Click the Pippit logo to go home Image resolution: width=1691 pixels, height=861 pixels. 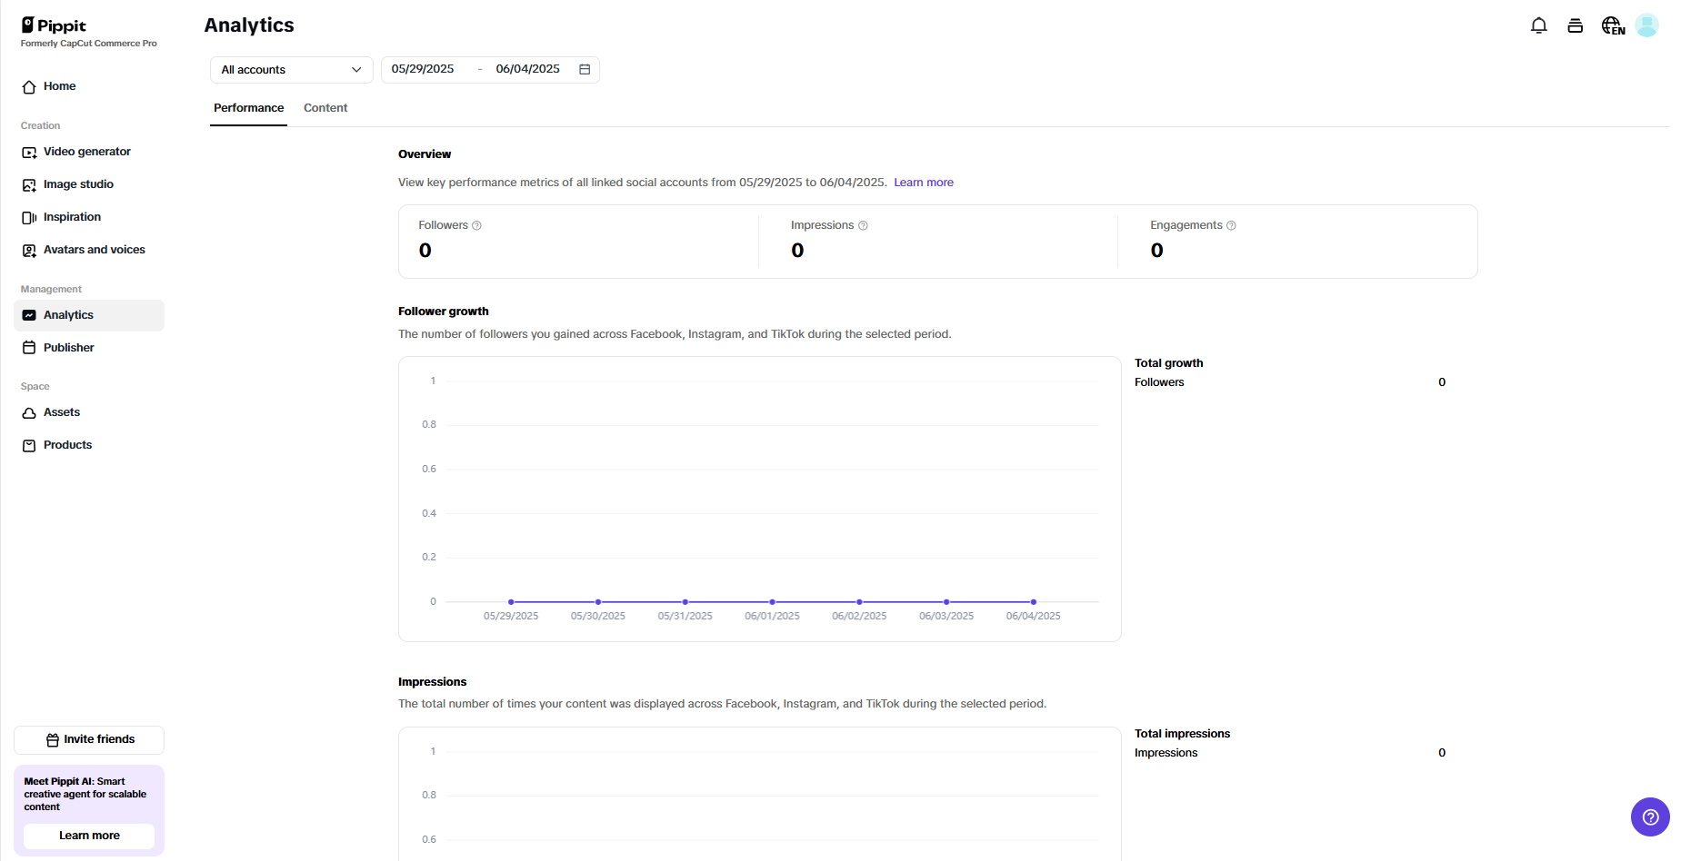point(54,25)
